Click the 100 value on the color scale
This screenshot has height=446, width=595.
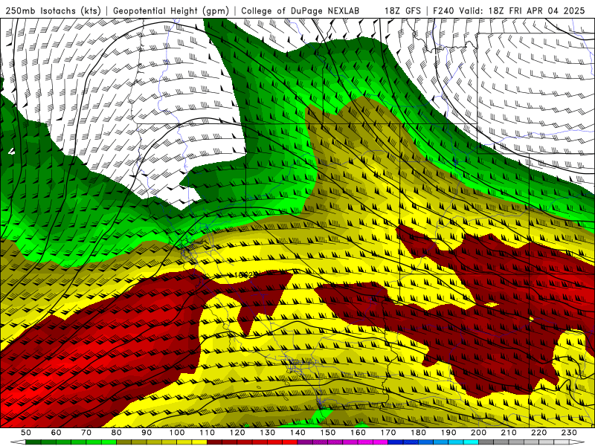coord(177,433)
